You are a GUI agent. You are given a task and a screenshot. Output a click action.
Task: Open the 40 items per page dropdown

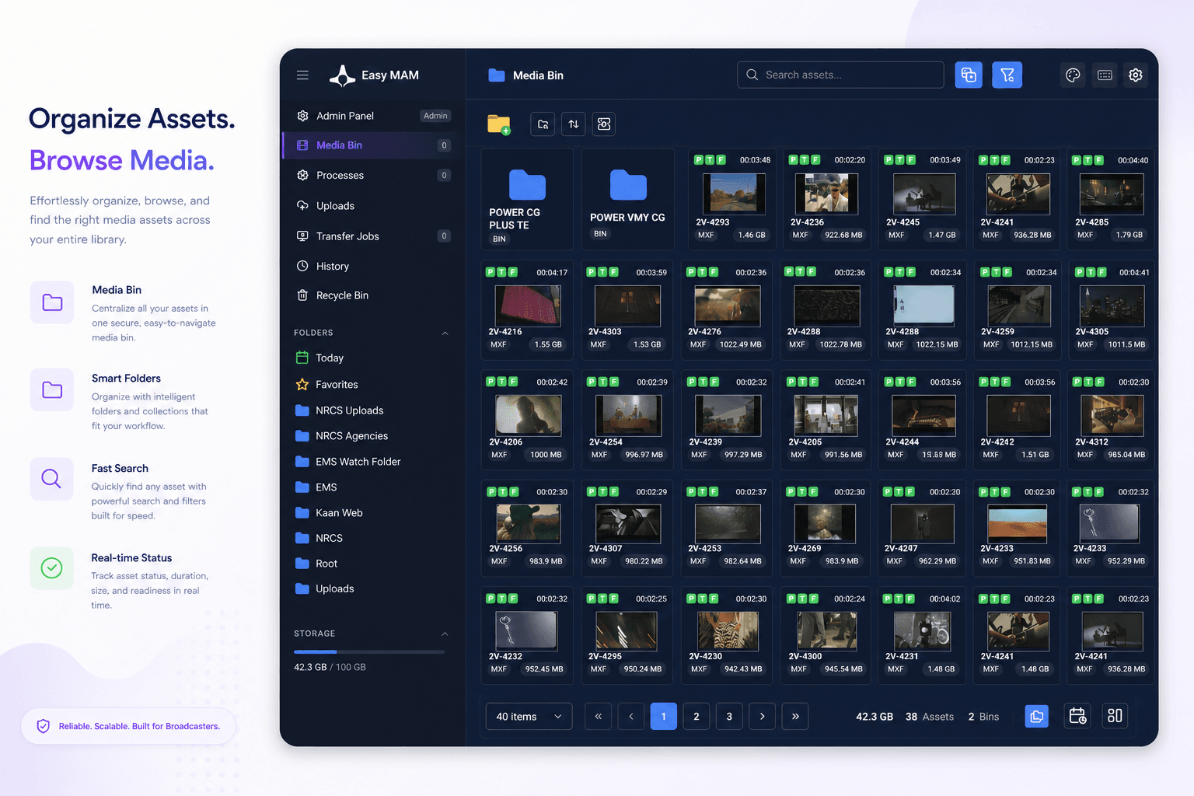pyautogui.click(x=529, y=717)
